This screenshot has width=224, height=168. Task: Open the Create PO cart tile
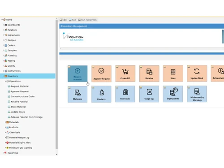[125, 73]
